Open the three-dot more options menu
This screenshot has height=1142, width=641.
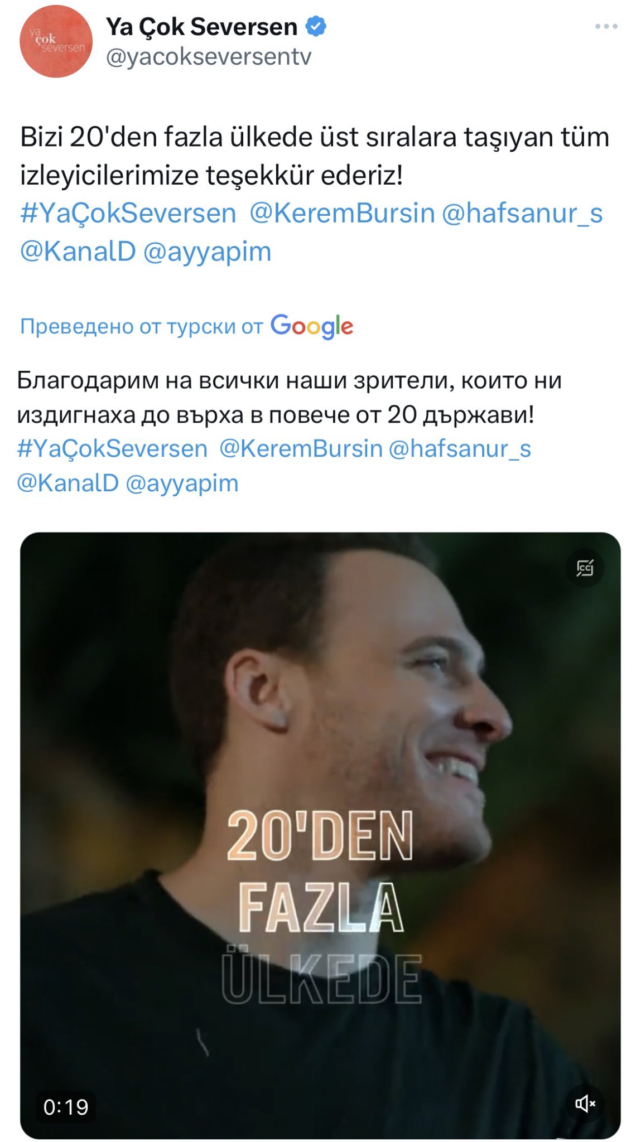coord(606,26)
